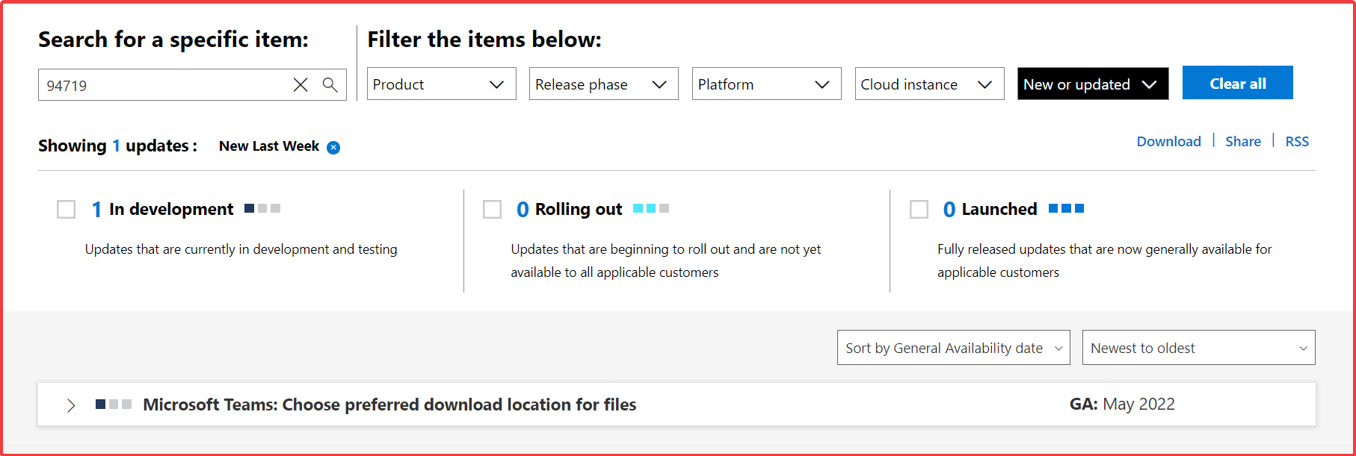Click into the search box containing 94719
Screen dimensions: 1356x456
click(164, 85)
